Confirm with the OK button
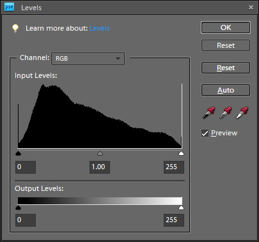The width and height of the screenshot is (259, 242). point(226,27)
